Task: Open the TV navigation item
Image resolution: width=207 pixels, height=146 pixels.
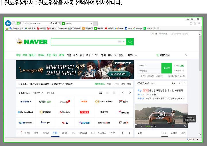Action: point(62,55)
